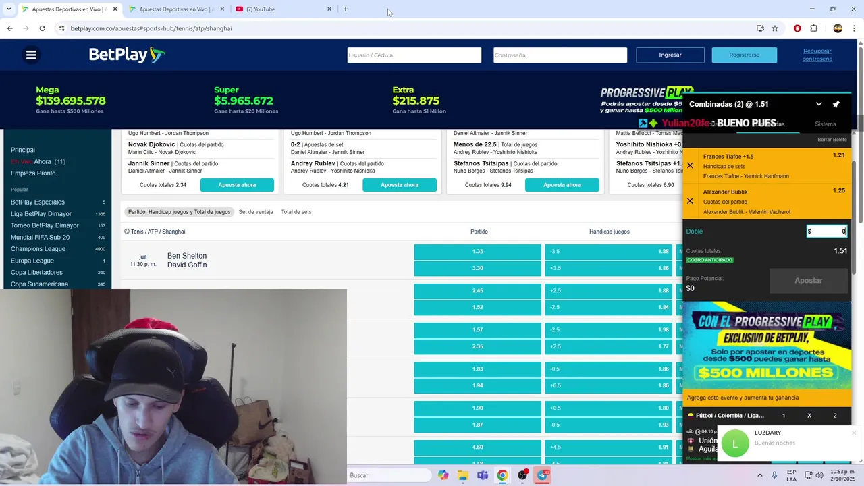This screenshot has width=864, height=486.
Task: Select handicap -3.5 at 1.88
Action: pos(608,252)
